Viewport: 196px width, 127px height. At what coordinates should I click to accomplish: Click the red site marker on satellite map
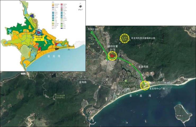point(113,56)
